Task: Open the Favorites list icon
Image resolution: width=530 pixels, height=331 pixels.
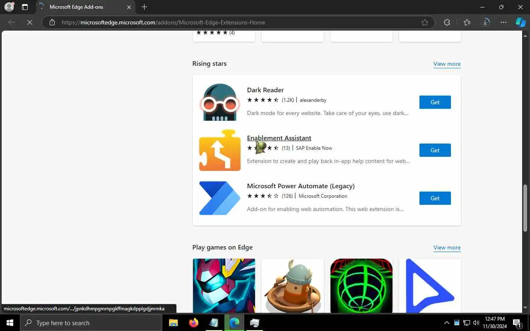Action: coord(467,22)
